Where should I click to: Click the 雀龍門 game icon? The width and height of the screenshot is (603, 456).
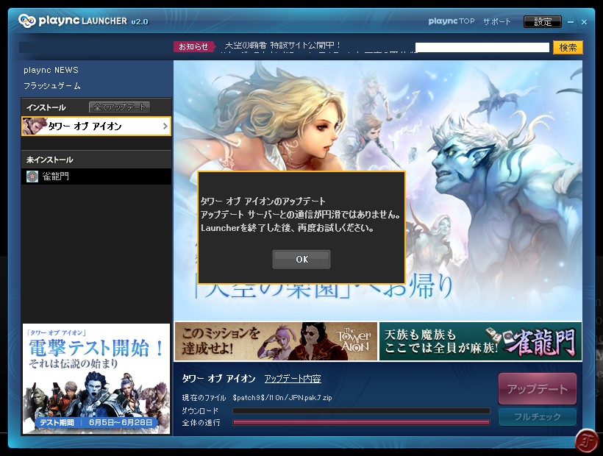[x=32, y=177]
